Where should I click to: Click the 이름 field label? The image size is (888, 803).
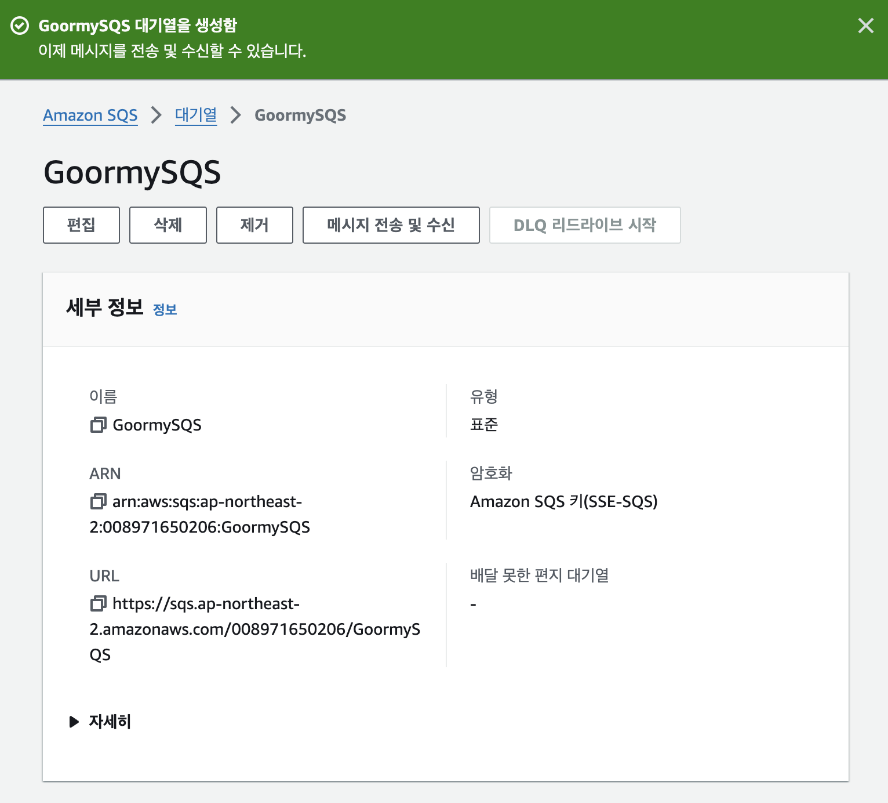(103, 396)
